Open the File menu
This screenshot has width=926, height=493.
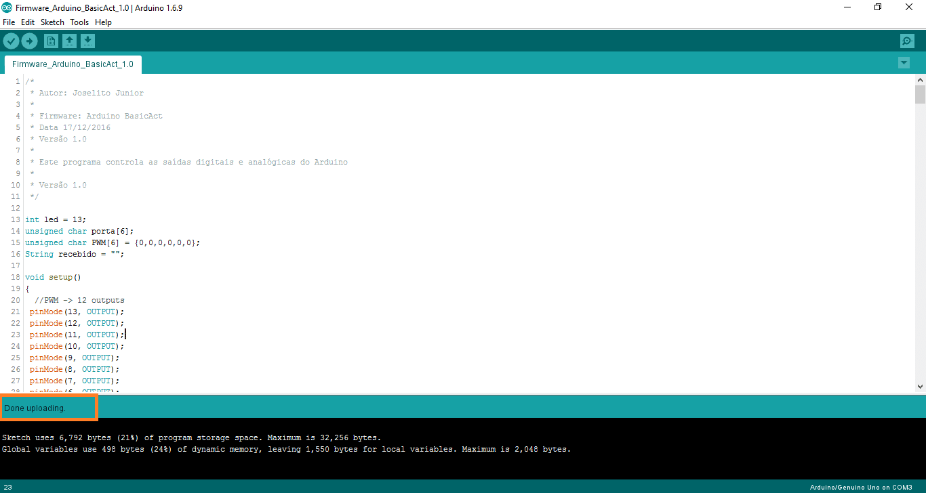[x=9, y=22]
